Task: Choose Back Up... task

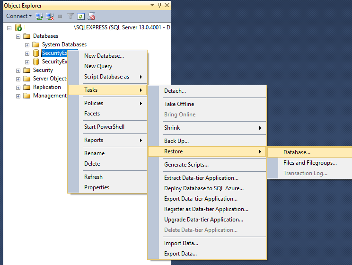Action: pos(207,141)
